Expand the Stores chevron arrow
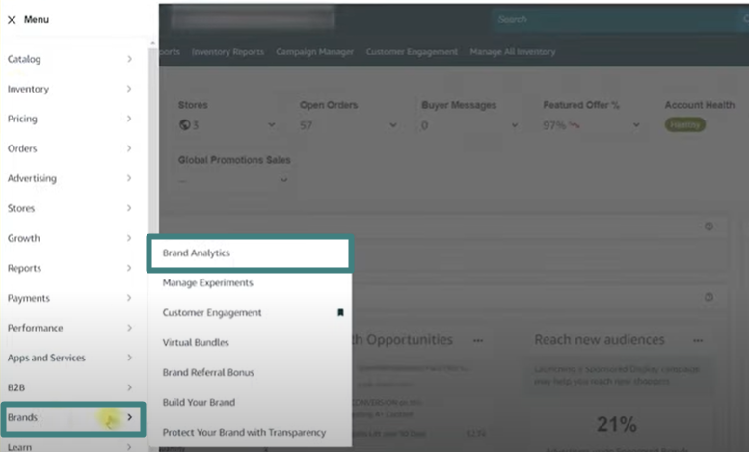Viewport: 749px width, 452px height. click(x=129, y=208)
